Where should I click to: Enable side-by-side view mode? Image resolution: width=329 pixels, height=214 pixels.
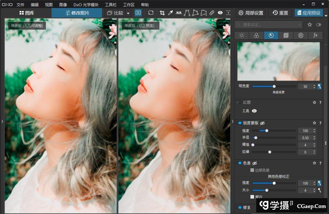[138, 13]
